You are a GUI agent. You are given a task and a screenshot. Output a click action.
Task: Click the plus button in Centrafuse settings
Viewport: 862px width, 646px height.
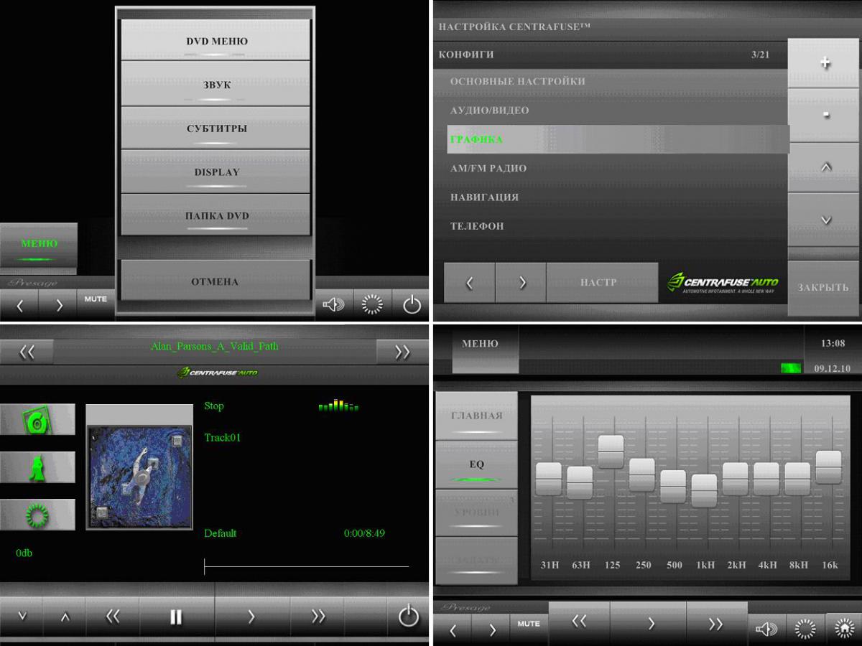(x=825, y=63)
